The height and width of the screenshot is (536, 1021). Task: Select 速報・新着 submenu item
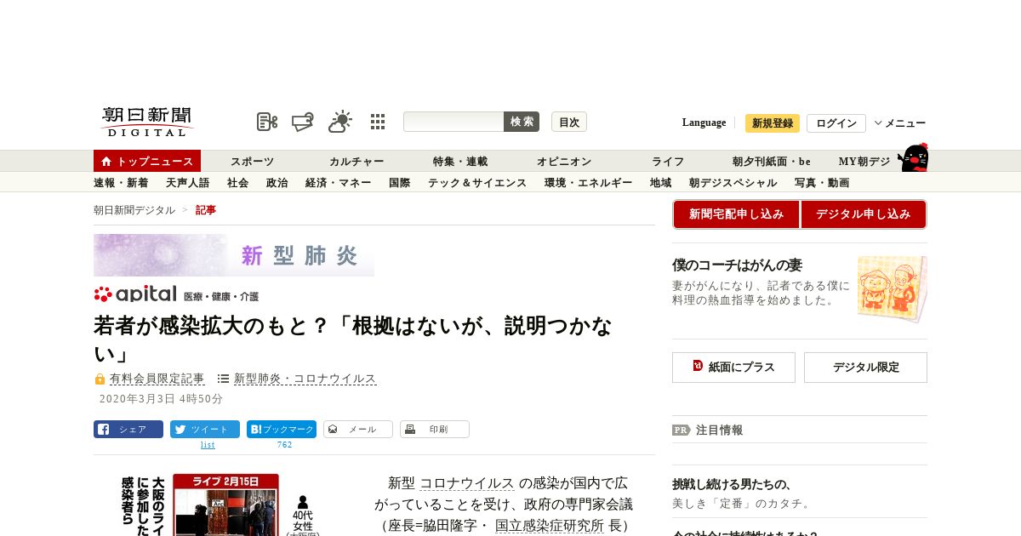click(121, 183)
